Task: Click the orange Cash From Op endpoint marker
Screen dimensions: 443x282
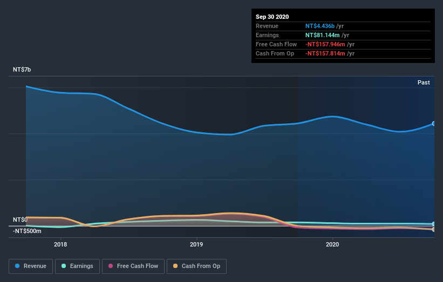Action: [x=434, y=230]
